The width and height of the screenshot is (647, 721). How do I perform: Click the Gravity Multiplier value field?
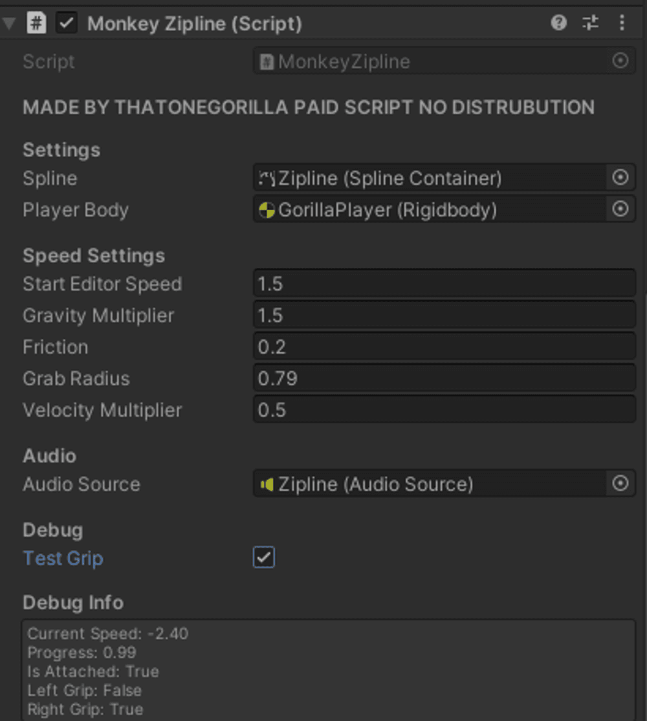pos(444,316)
